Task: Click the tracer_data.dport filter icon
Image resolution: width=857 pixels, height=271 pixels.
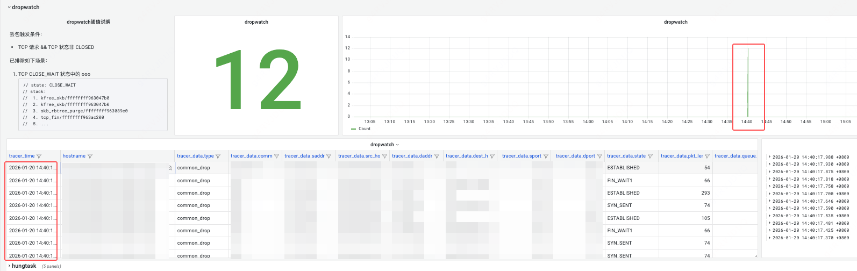Action: (599, 156)
